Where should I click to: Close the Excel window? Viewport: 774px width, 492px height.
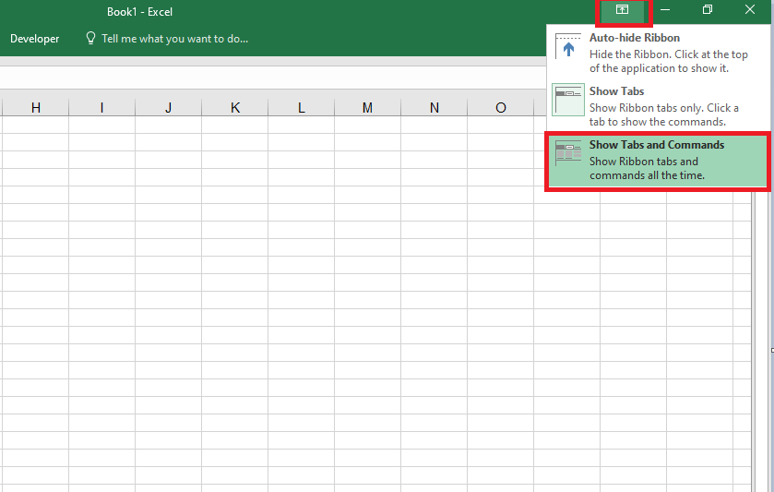[x=750, y=10]
